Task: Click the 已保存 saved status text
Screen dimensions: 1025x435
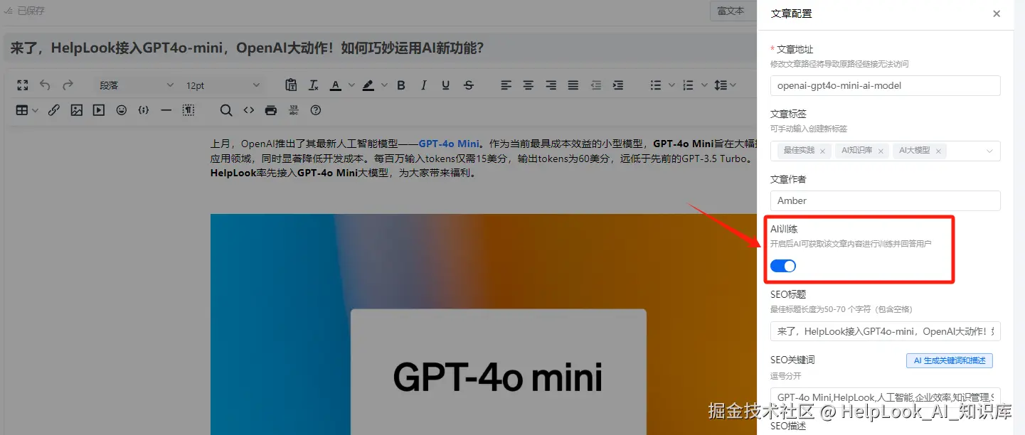Action: coord(32,11)
